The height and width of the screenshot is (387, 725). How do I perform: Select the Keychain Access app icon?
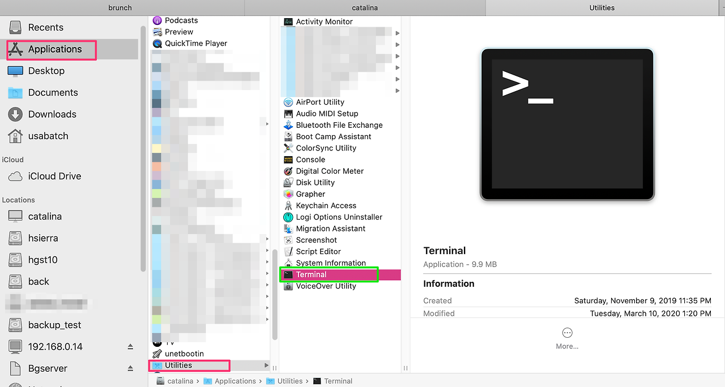point(288,205)
